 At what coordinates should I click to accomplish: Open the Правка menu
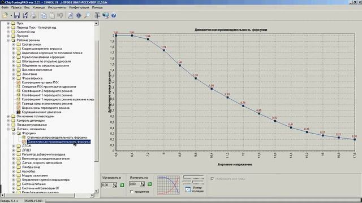click(x=16, y=7)
